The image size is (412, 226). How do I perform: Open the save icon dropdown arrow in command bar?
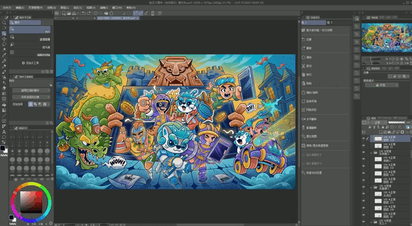[78, 13]
